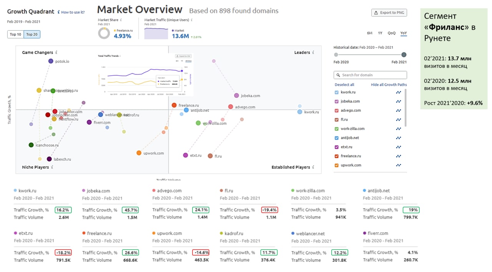Uncheck the fl.ru domain checkbox
Image resolution: width=492 pixels, height=272 pixels.
click(337, 120)
